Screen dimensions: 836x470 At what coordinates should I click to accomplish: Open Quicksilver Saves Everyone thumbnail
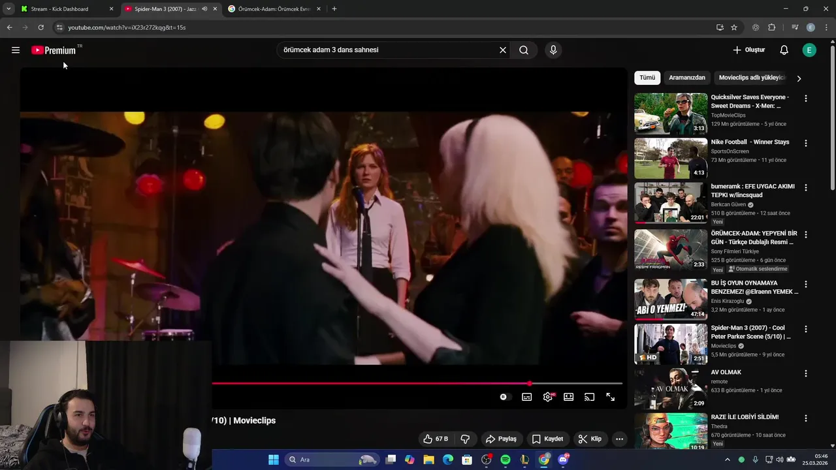point(671,114)
